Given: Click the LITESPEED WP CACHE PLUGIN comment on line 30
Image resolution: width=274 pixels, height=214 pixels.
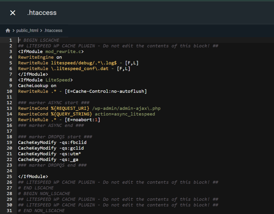Looking at the screenshot, I should [x=118, y=205].
